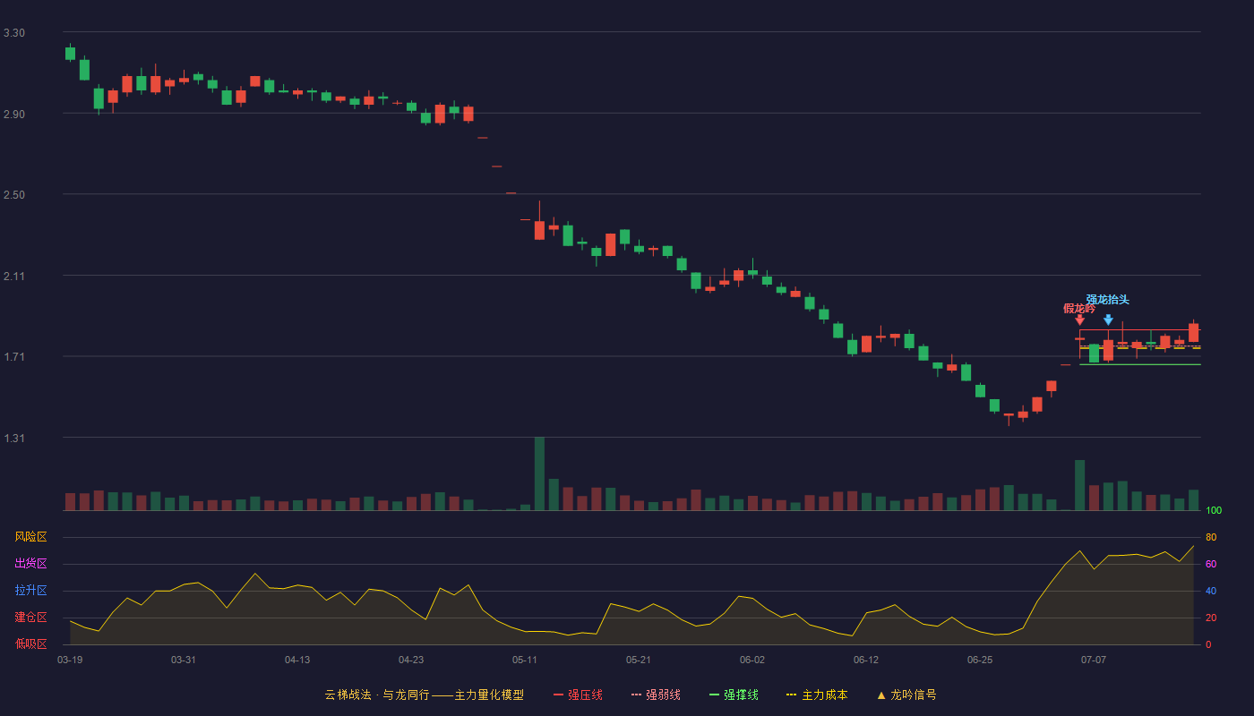
Task: Click the 06-25 date label
Action: pos(980,660)
